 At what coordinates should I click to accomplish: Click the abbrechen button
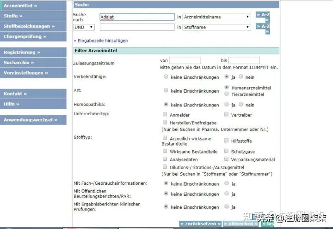[x=241, y=224]
